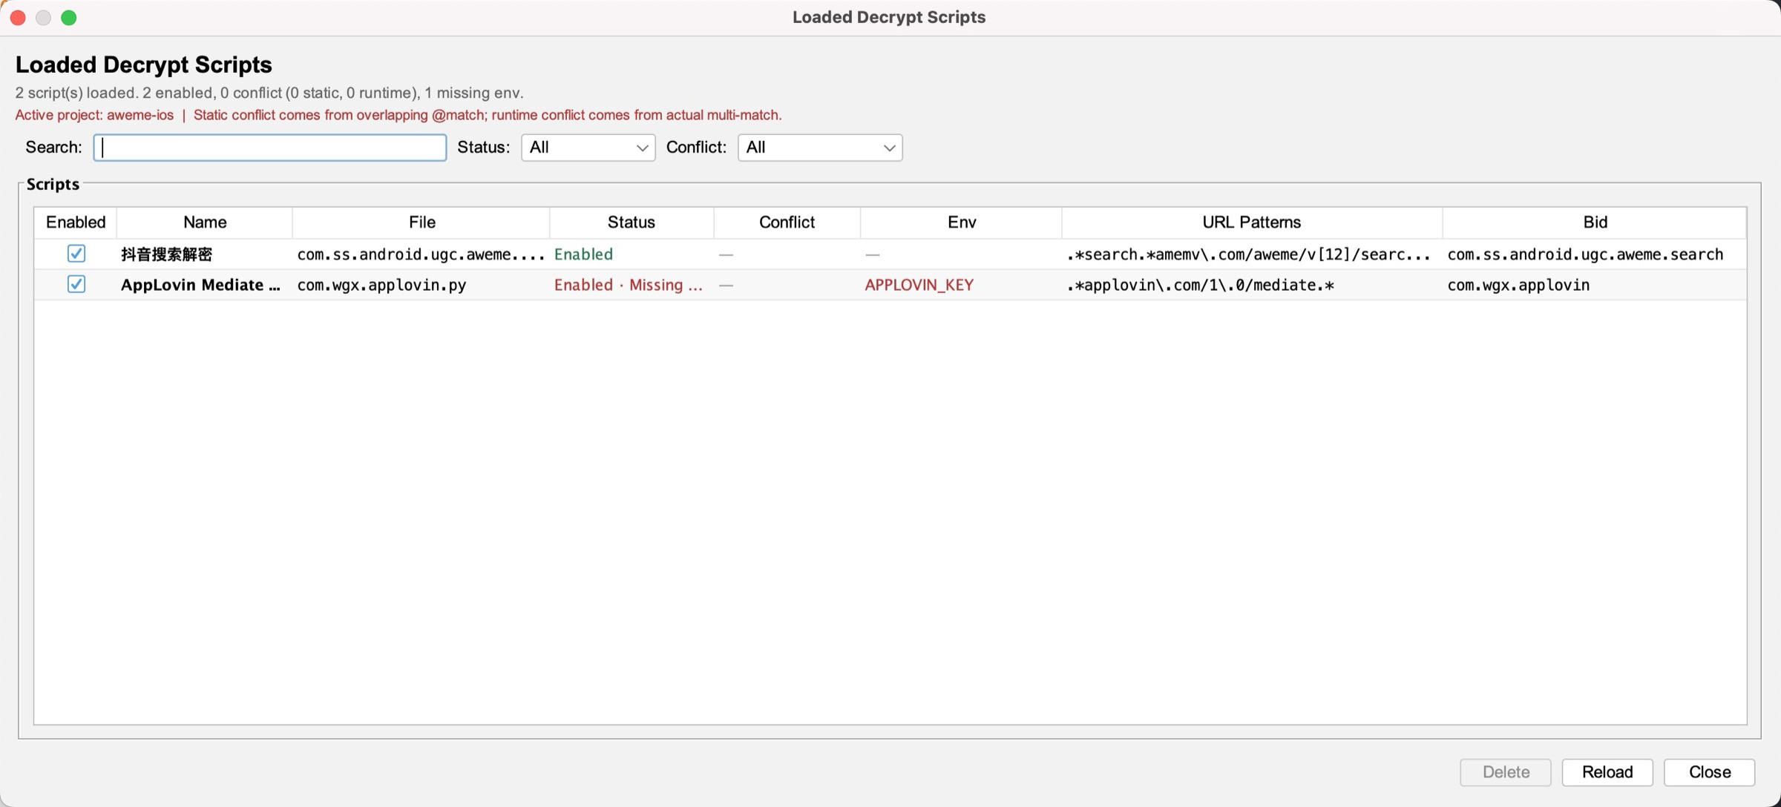Sort scripts by the Env column header
Image resolution: width=1781 pixels, height=807 pixels.
[960, 222]
